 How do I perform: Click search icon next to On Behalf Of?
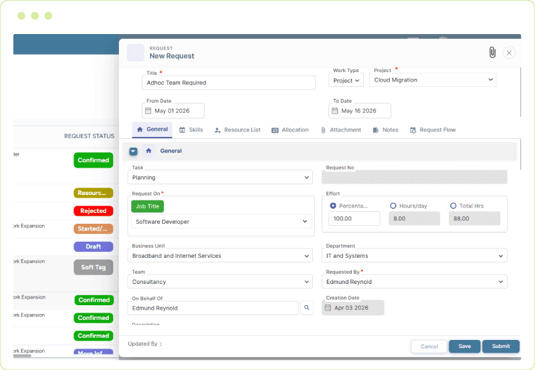click(x=307, y=308)
